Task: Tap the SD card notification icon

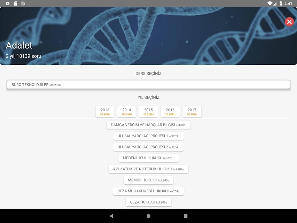Action: [15, 3]
